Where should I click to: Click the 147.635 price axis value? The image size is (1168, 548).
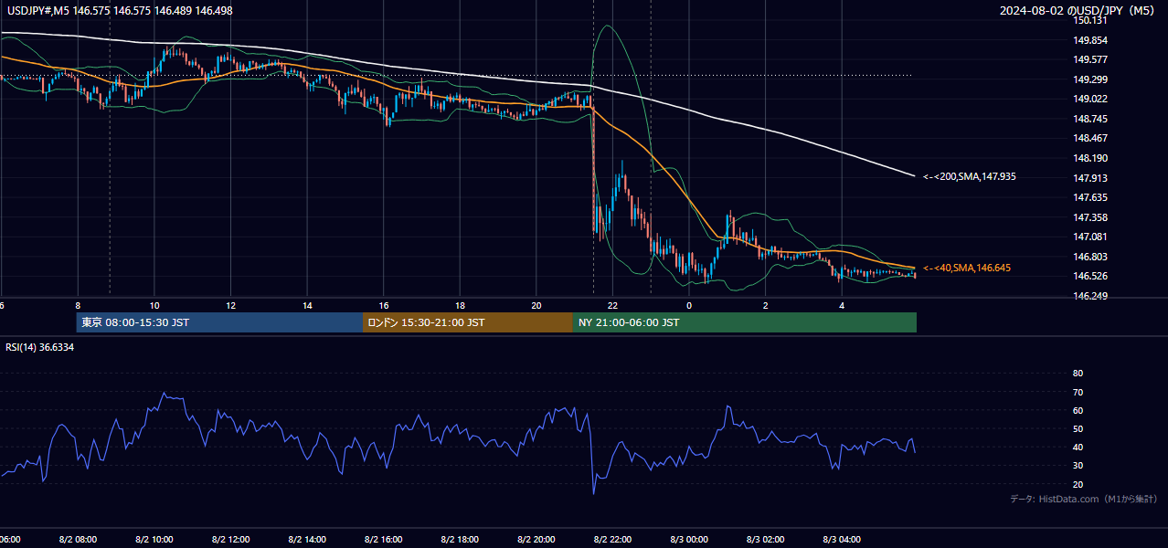[x=1089, y=197]
